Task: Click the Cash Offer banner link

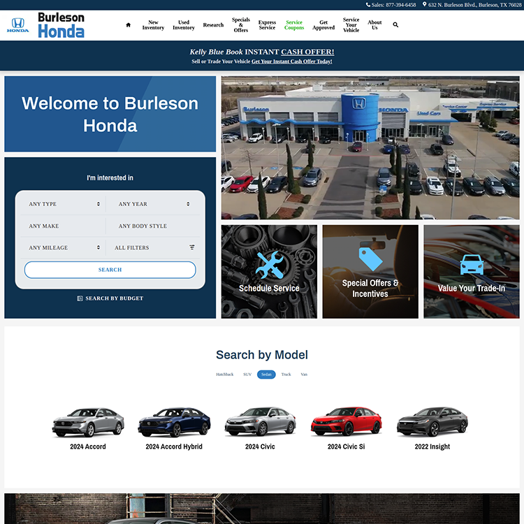Action: pos(307,52)
